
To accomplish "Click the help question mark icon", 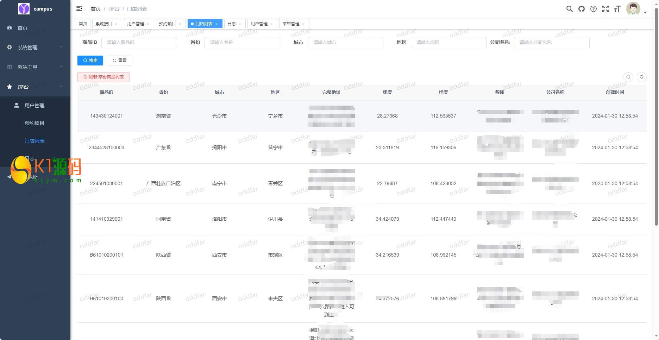I will click(594, 9).
